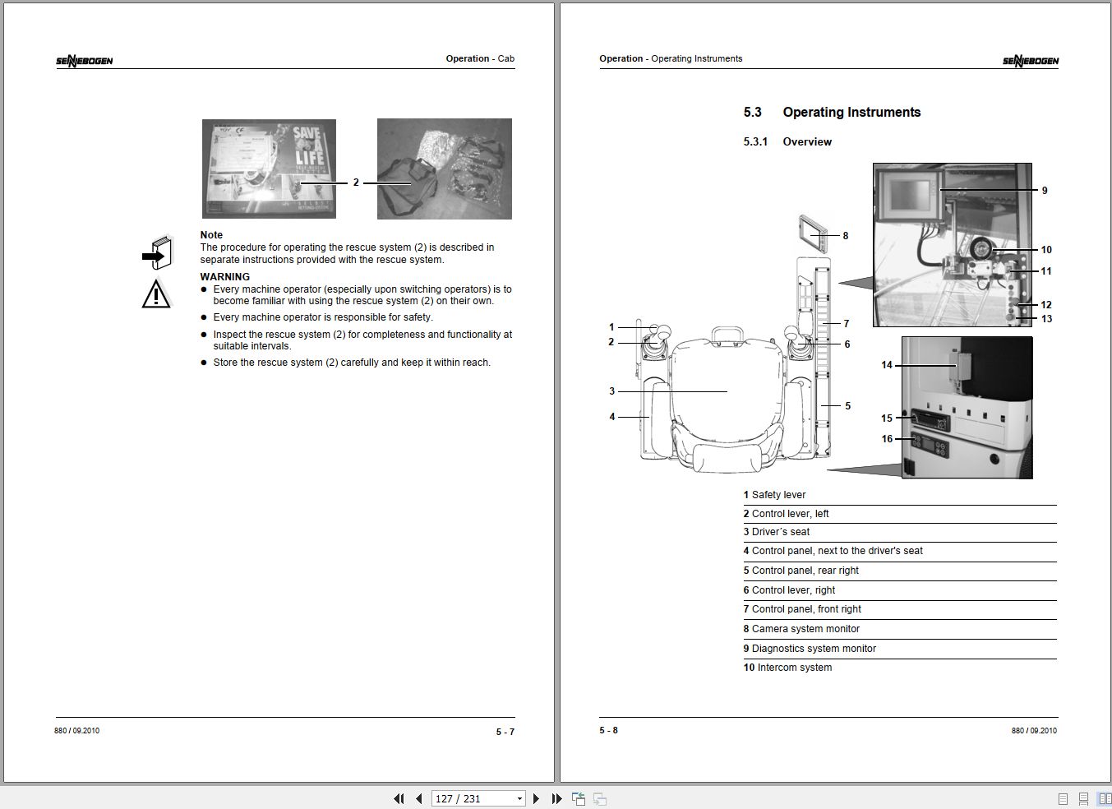
Task: Click the rescue bag and harness photo
Action: click(x=445, y=169)
